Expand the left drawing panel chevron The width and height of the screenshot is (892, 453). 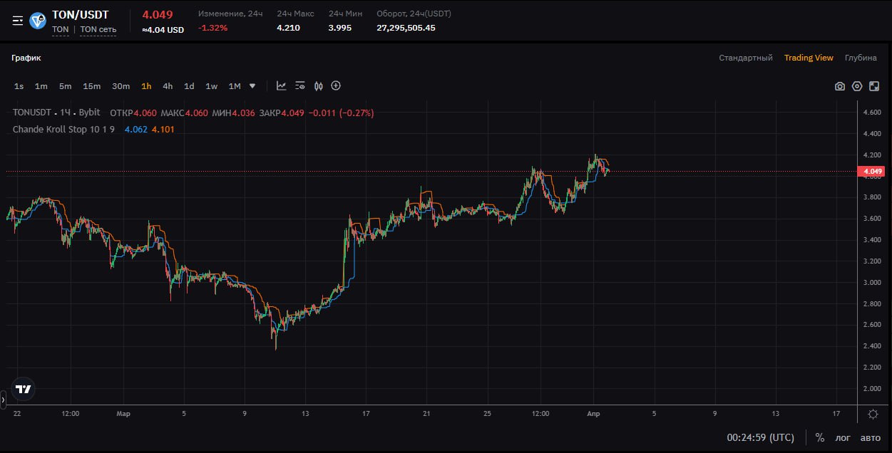click(x=3, y=400)
